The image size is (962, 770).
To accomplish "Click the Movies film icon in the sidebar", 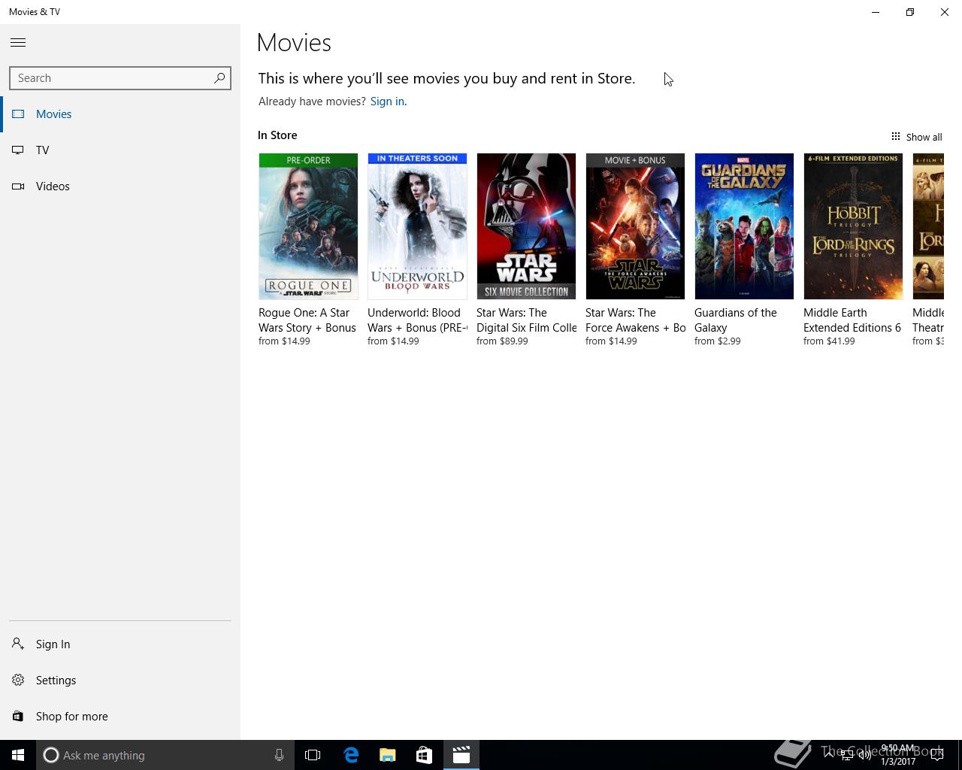I will pos(18,114).
